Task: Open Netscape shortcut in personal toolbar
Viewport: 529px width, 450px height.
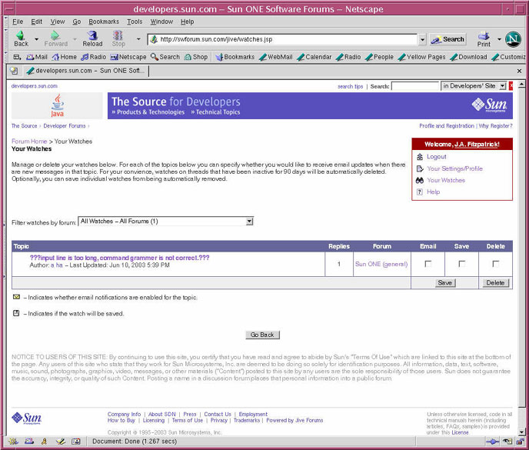Action: click(128, 57)
